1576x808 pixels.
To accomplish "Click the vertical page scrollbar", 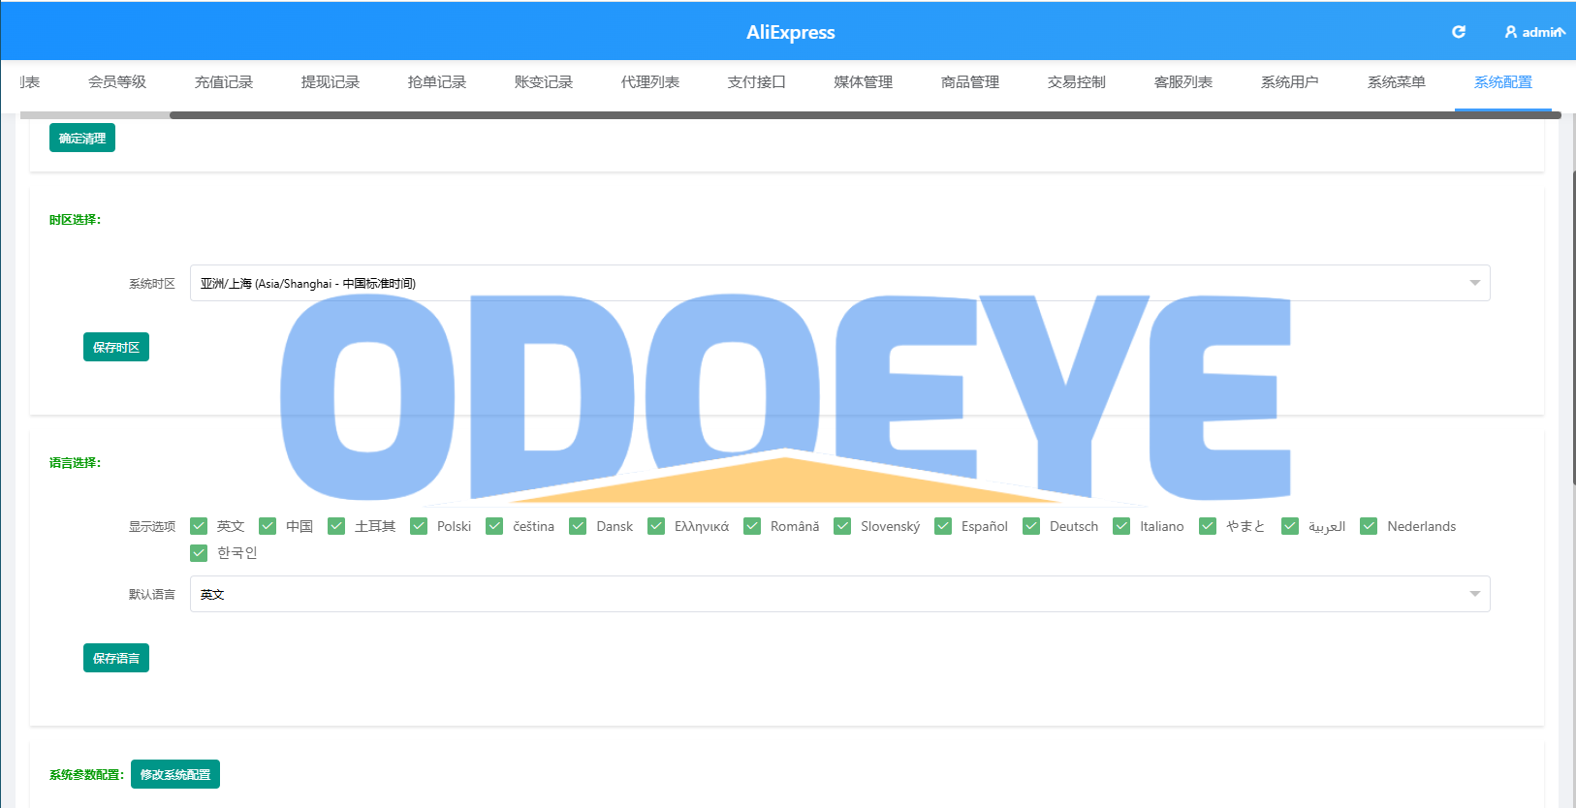I will click(x=1572, y=326).
